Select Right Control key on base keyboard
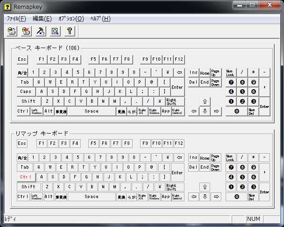This screenshot has width=284, height=227. 177,111
